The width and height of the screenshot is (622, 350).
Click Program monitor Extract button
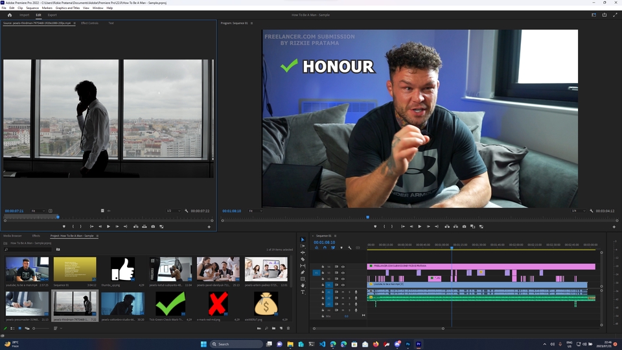tap(455, 227)
